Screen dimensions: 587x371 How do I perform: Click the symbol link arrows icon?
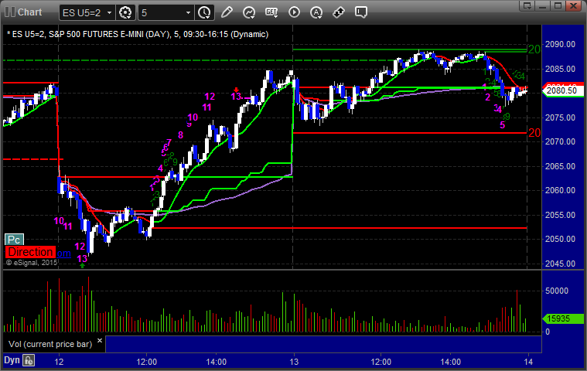point(339,12)
